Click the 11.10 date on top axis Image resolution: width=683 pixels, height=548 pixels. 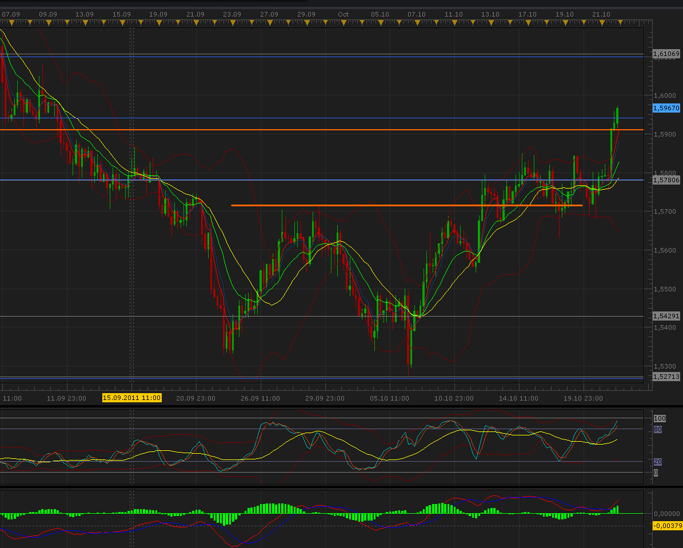point(454,14)
